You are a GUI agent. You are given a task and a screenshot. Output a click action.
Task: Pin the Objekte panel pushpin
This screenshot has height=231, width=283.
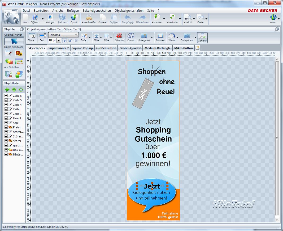click(22, 29)
